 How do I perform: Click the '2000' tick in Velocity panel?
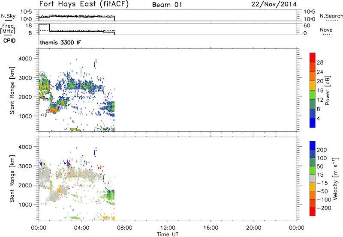coord(25,185)
